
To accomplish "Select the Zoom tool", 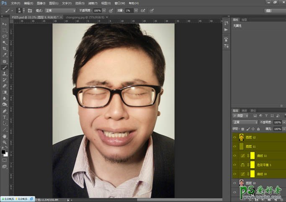I will (5, 142).
